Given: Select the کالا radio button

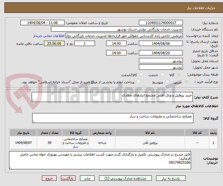Looking at the screenshot, I should pos(179,74).
